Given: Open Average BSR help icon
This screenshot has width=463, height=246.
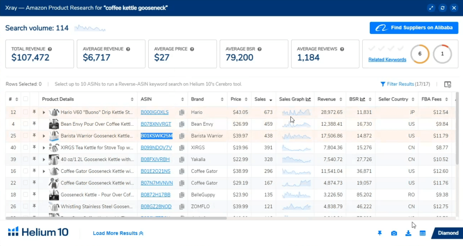Looking at the screenshot, I should [x=260, y=49].
